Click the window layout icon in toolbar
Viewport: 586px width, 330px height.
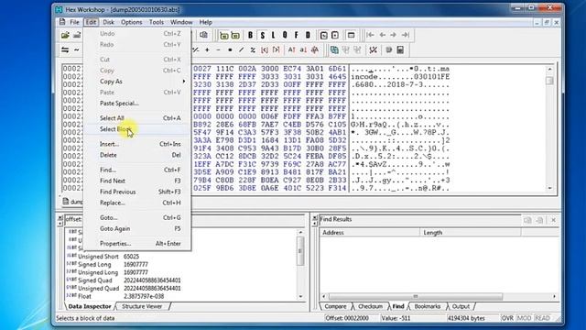pyautogui.click(x=351, y=35)
